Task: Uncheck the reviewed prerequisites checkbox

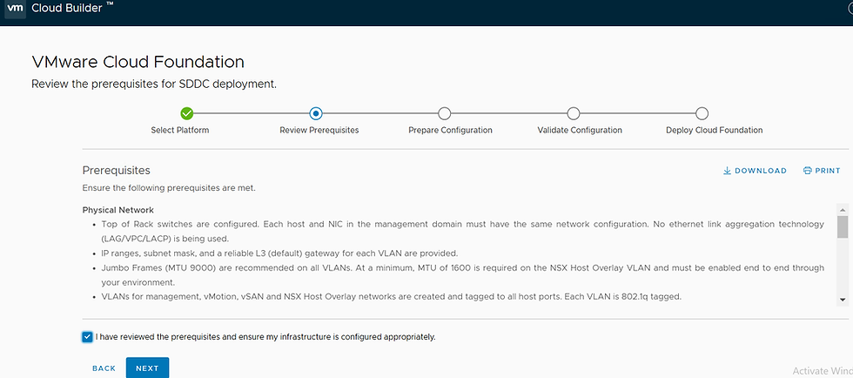Action: pyautogui.click(x=87, y=336)
